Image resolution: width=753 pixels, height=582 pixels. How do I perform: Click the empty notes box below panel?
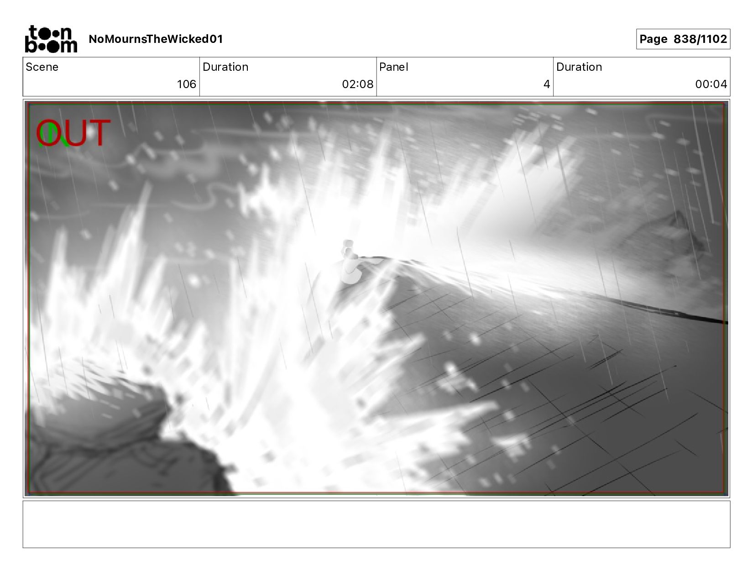(x=376, y=524)
